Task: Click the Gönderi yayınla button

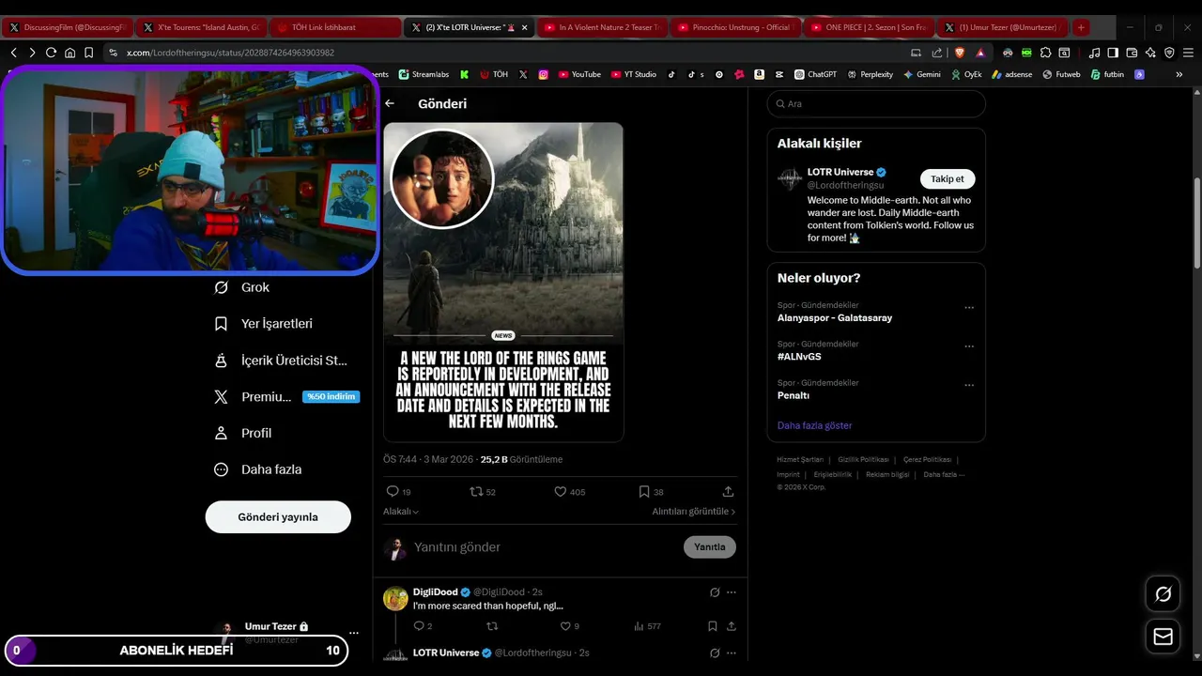Action: (278, 517)
